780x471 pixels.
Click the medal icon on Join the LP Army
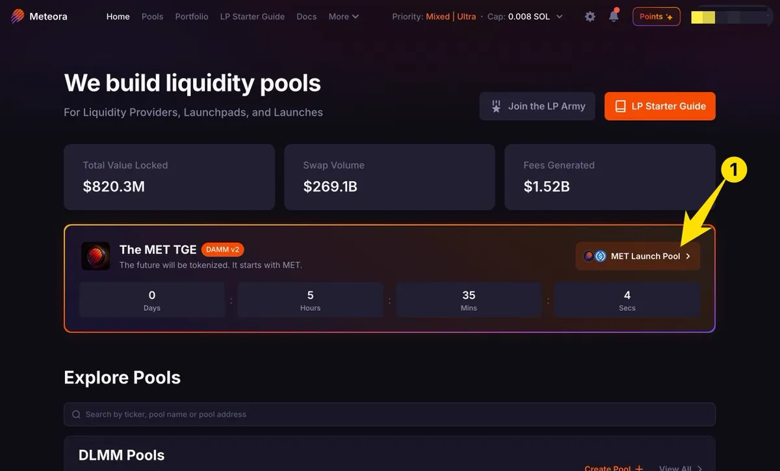496,106
